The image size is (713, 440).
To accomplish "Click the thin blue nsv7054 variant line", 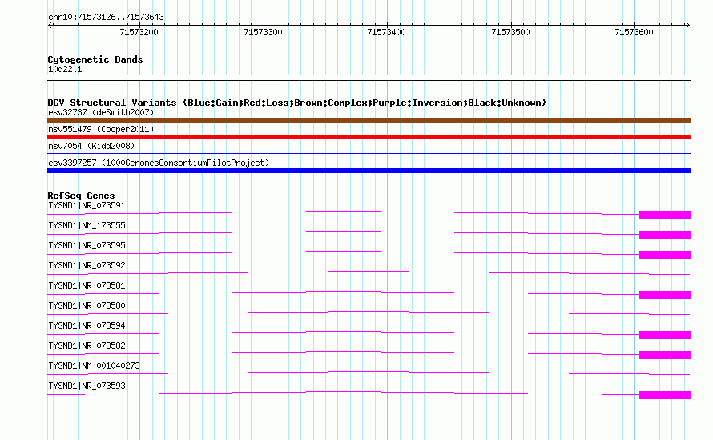I will tap(369, 154).
